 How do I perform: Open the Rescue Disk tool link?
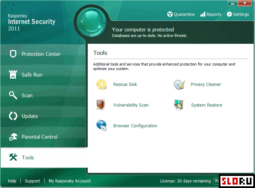click(x=125, y=85)
